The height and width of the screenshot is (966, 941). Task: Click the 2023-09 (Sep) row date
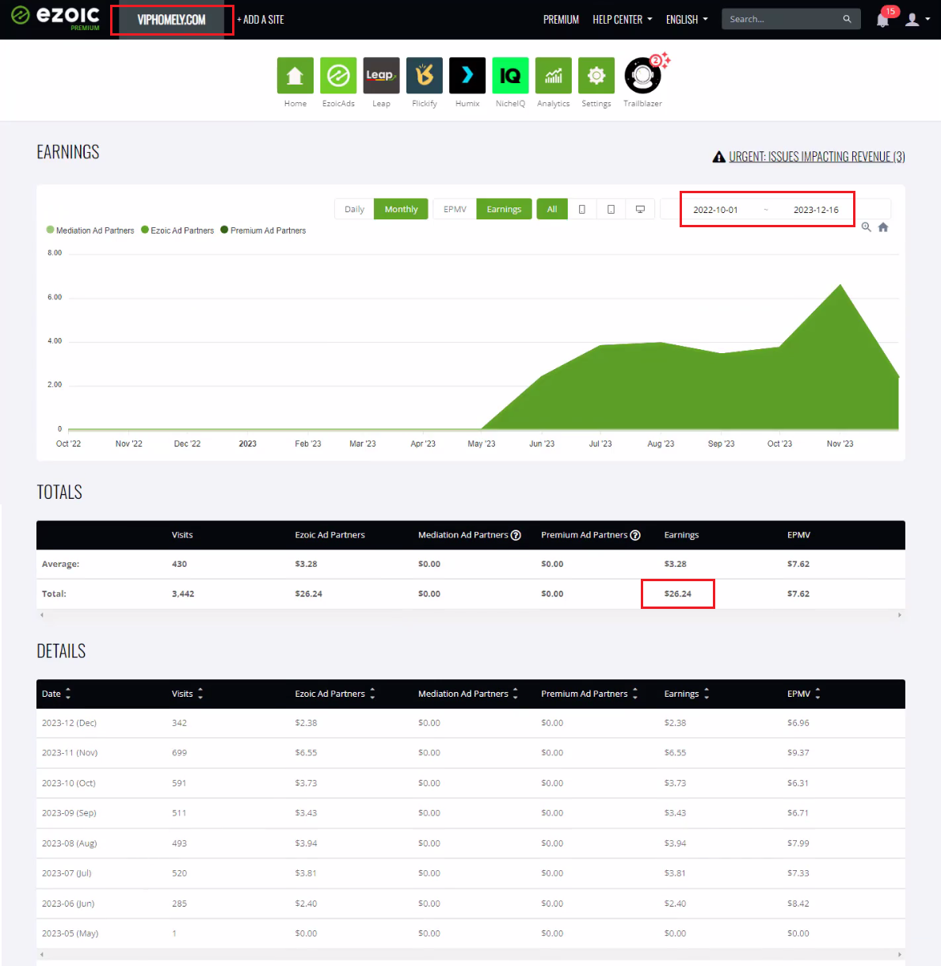(69, 813)
